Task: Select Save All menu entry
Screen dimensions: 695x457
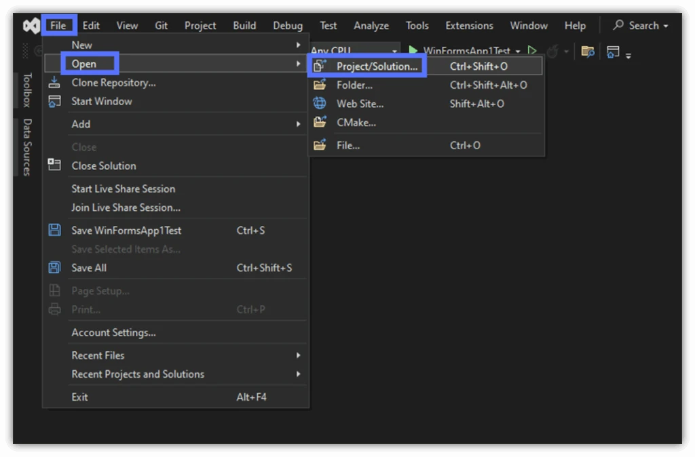Action: click(x=176, y=267)
